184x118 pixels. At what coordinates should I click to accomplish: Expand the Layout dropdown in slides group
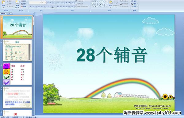24,1
